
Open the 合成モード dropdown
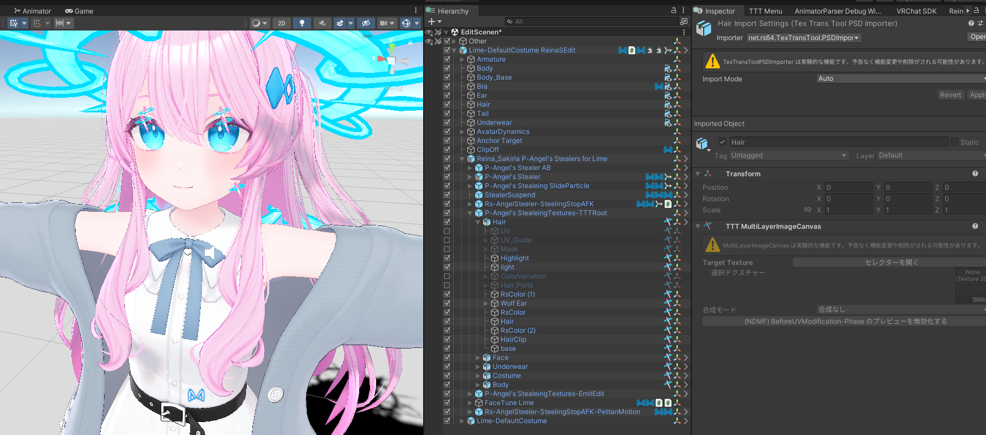901,310
